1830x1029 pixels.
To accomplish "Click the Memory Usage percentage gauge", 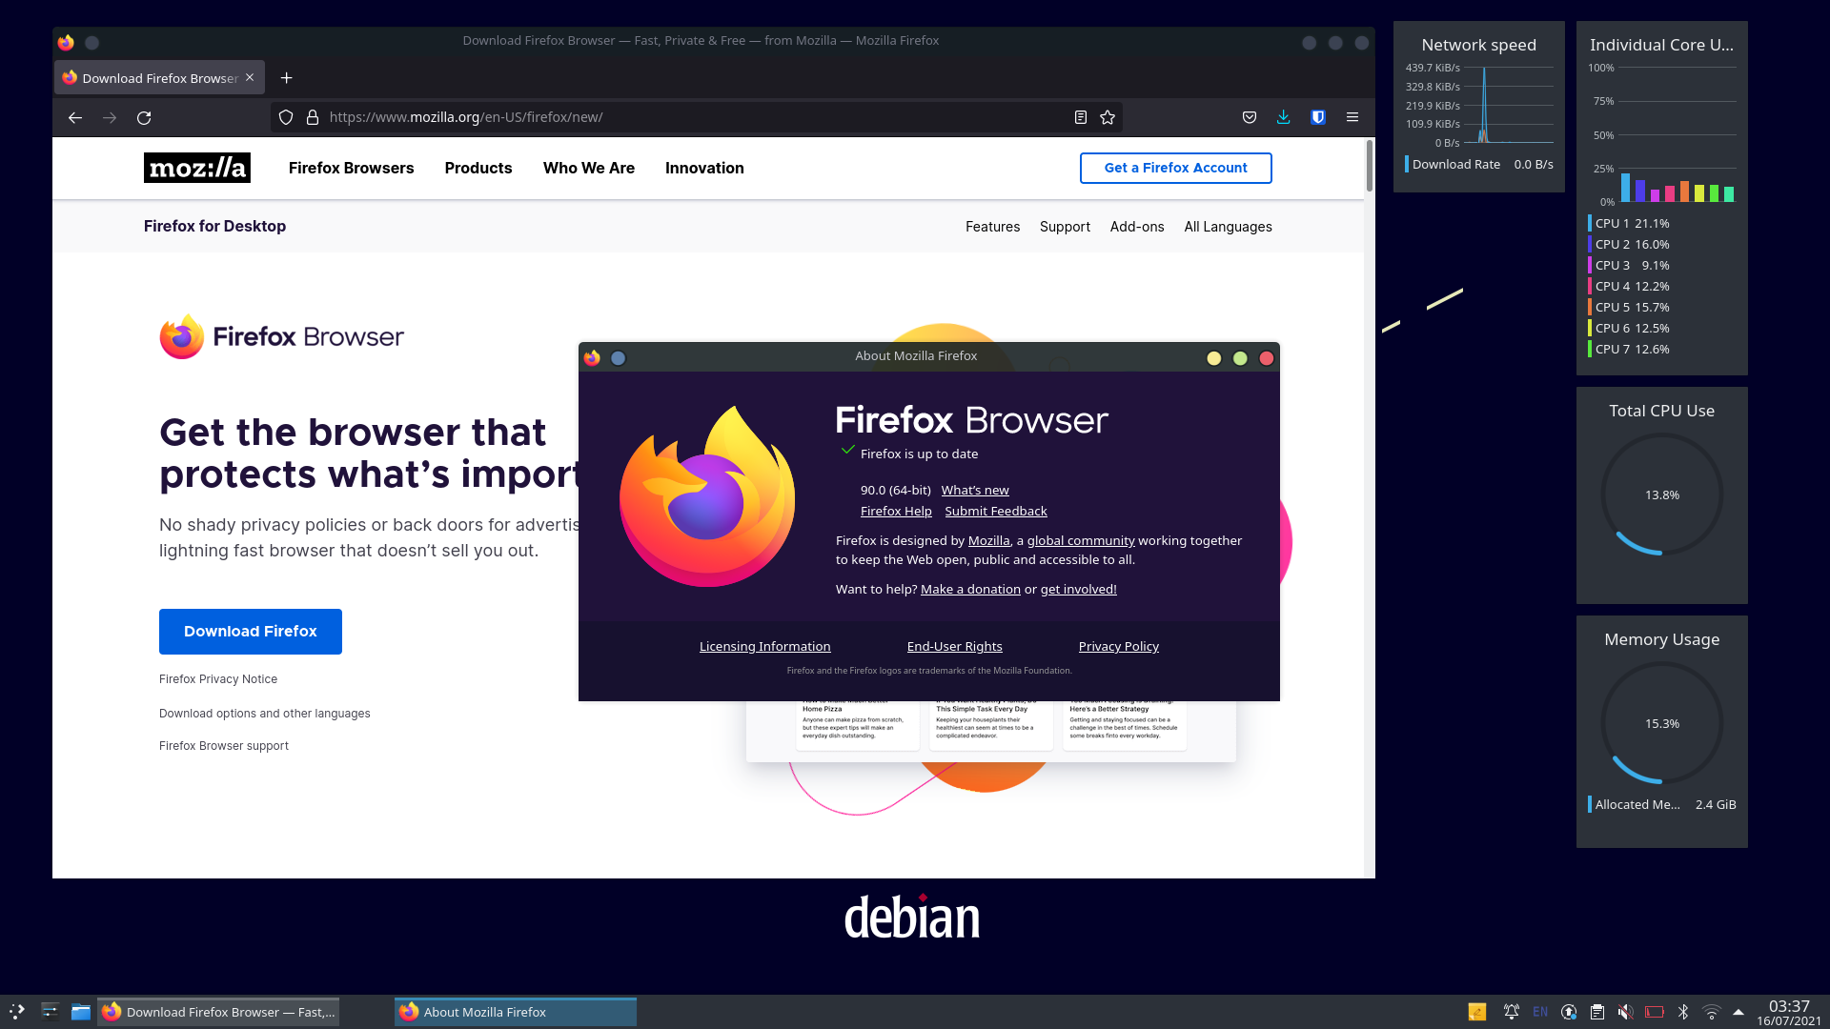I will point(1663,722).
